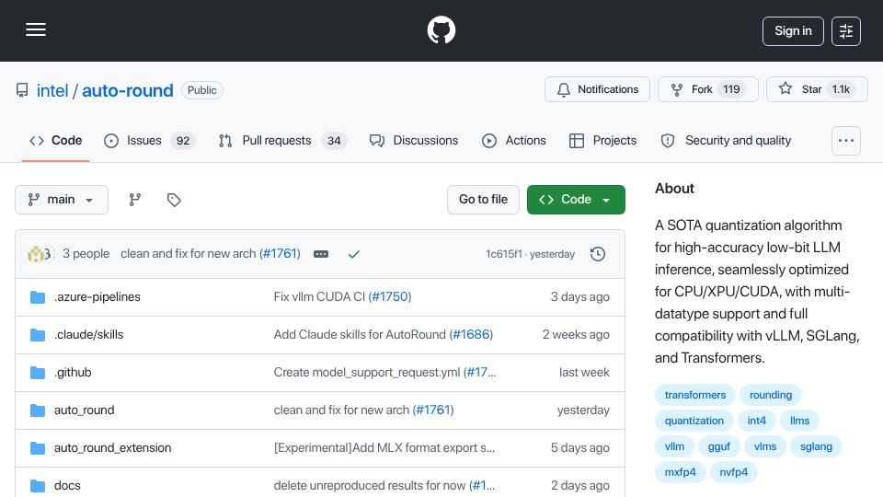Open the 3 people contributors link
Screen dimensions: 883x497
point(86,254)
